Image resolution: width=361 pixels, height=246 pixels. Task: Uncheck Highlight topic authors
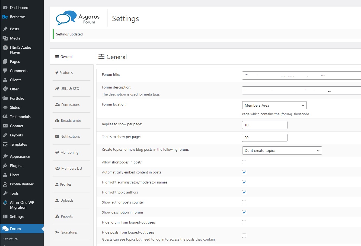[244, 192]
